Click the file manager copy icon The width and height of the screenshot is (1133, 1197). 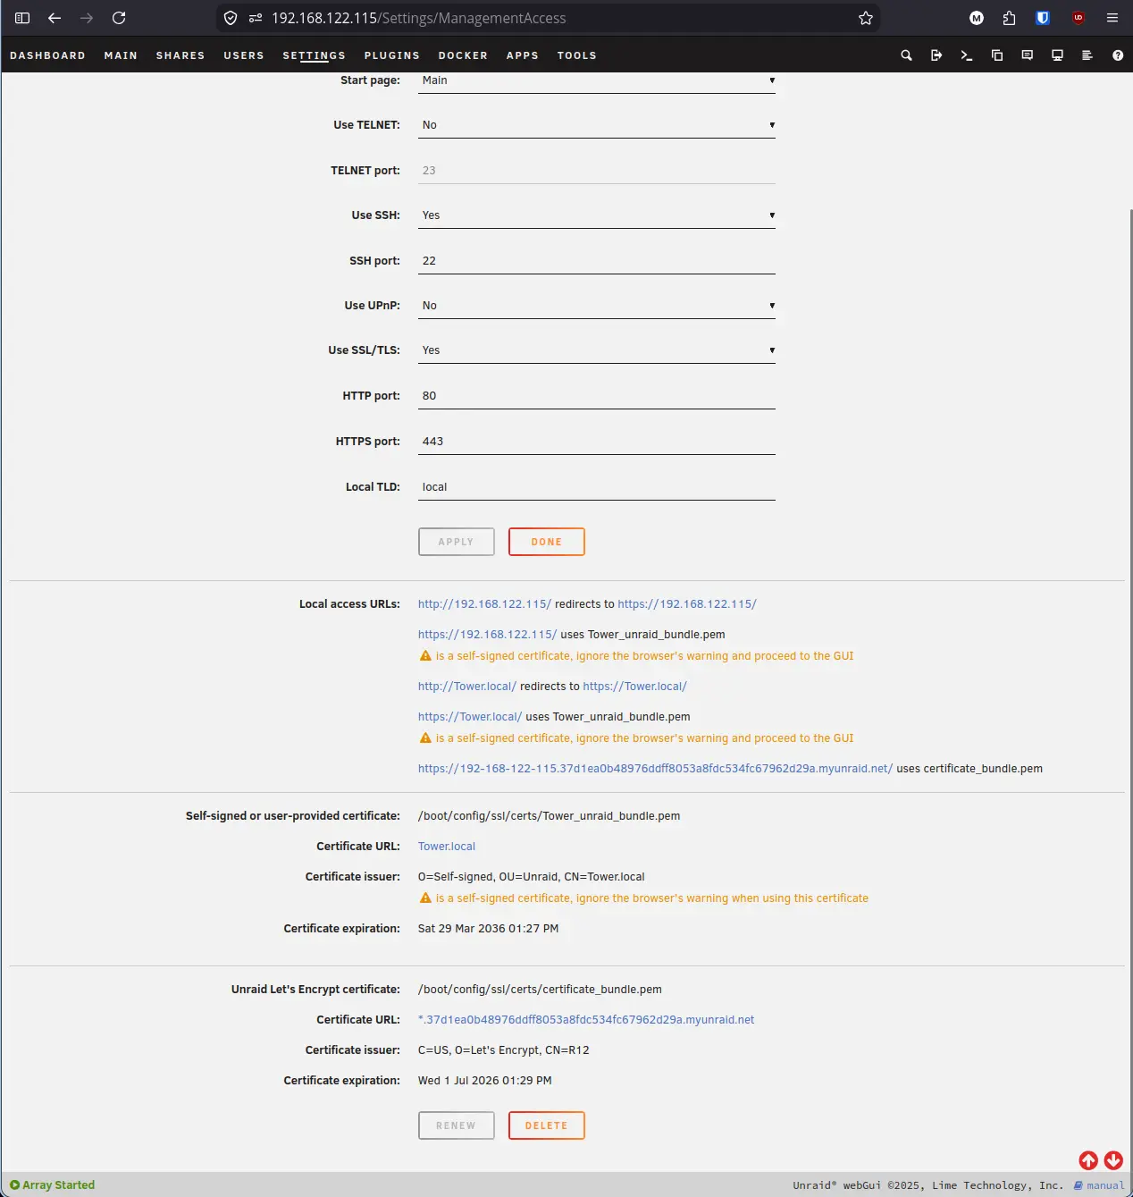pos(997,55)
